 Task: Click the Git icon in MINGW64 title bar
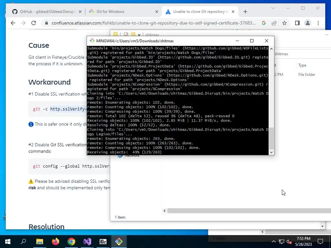[x=92, y=41]
